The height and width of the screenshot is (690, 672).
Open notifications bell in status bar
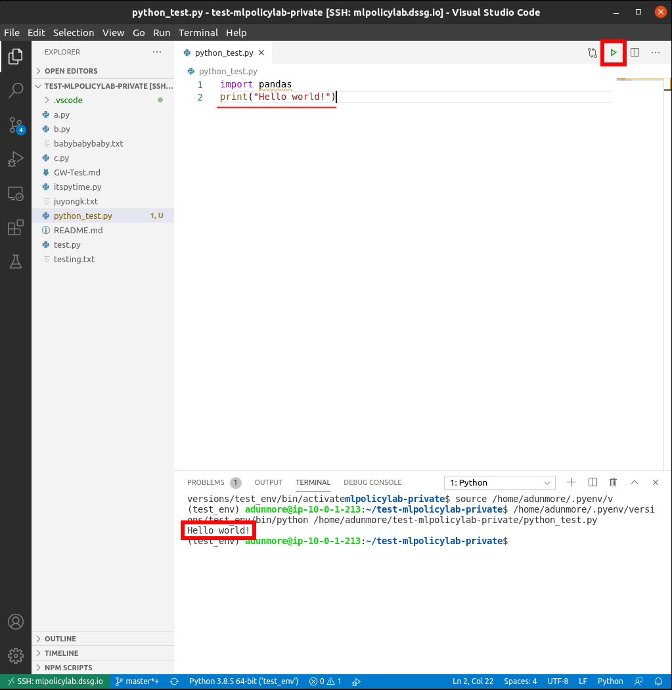pos(658,681)
